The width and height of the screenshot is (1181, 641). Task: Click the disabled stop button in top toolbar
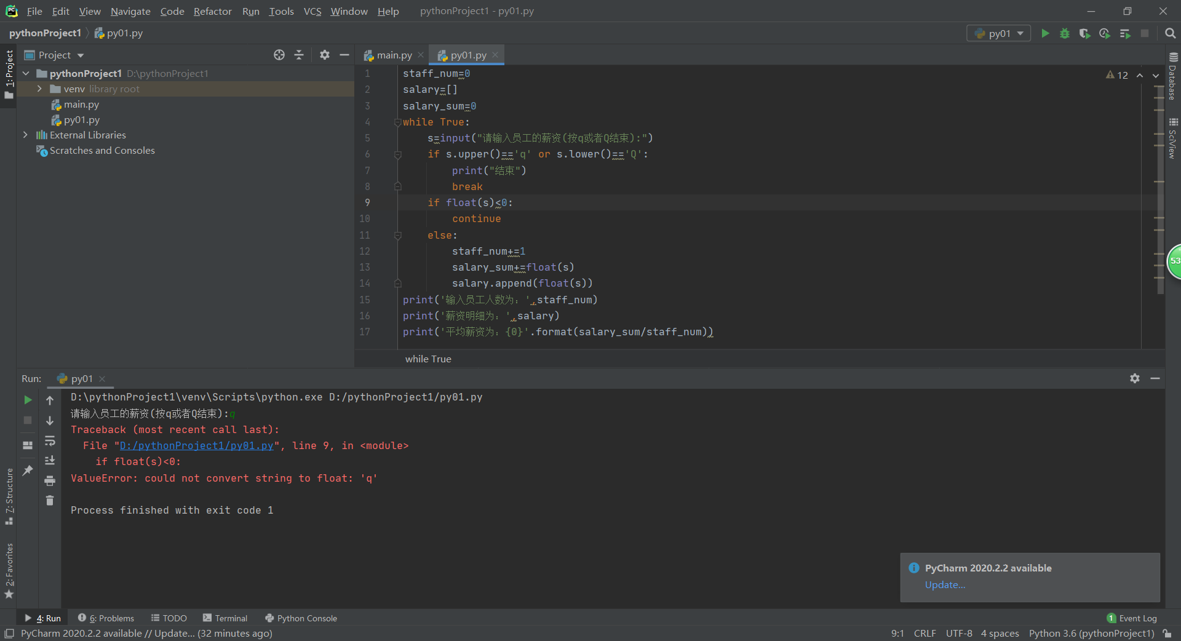1145,33
